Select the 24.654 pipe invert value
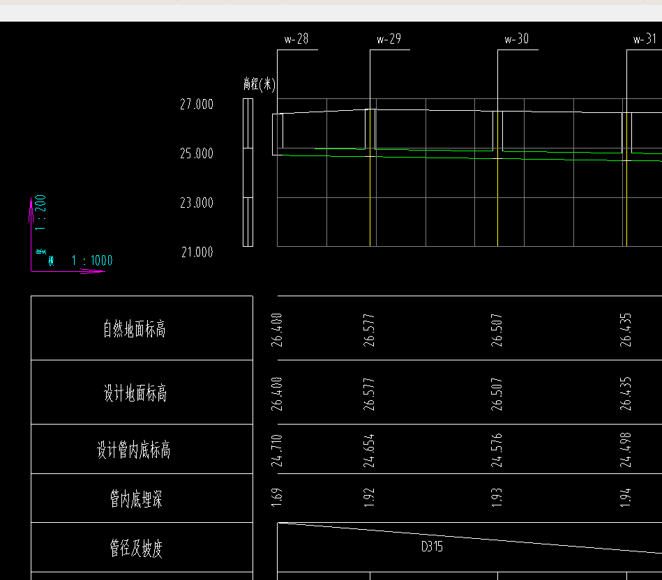 [368, 450]
